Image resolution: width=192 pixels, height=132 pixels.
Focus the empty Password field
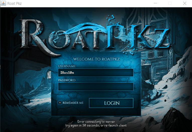click(96, 87)
